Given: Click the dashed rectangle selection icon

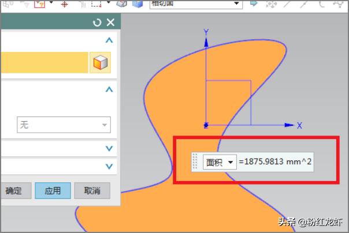Looking at the screenshot, I should tap(96, 3).
